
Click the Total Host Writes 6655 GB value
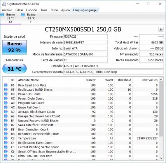tap(151, 42)
